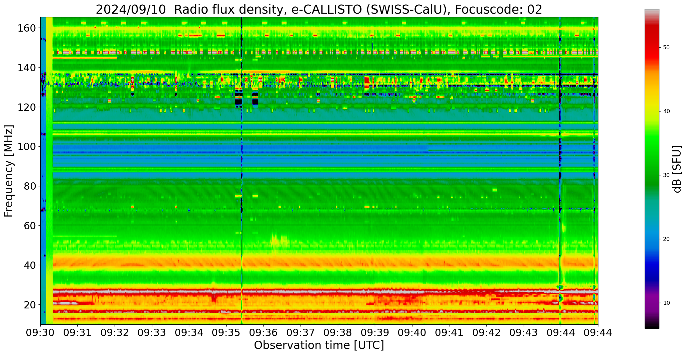
Task: Click the 40 frequency tick label
Action: pos(30,265)
